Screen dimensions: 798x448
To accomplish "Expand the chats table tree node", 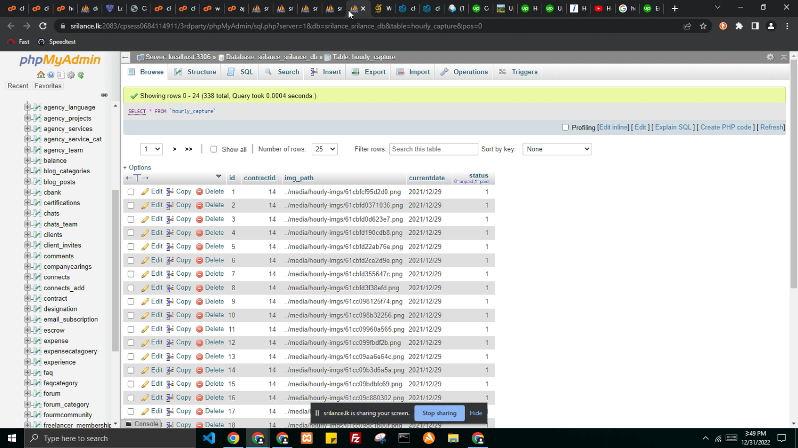I will coord(27,213).
